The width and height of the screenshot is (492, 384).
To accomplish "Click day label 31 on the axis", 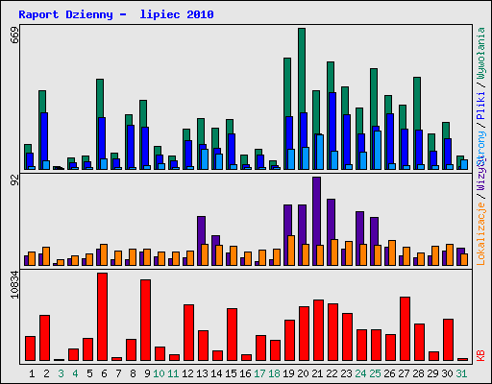I will pyautogui.click(x=461, y=373).
